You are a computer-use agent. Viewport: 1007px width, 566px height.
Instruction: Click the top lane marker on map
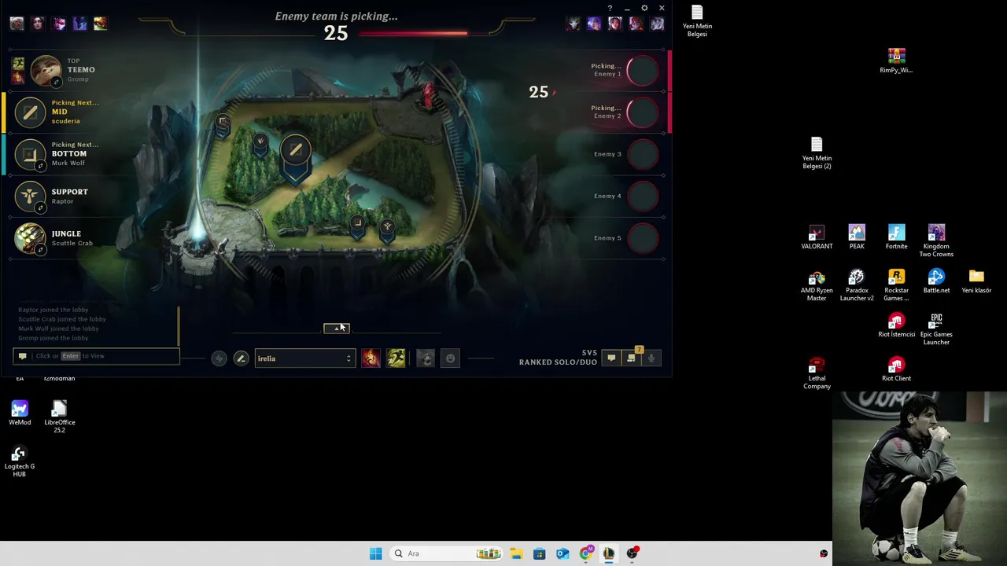tap(223, 124)
